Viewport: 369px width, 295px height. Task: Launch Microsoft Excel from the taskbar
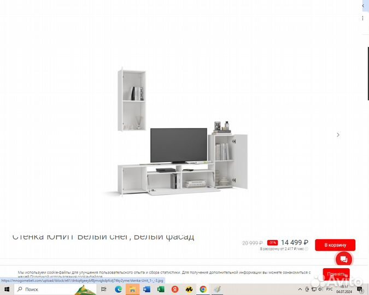pos(161,289)
